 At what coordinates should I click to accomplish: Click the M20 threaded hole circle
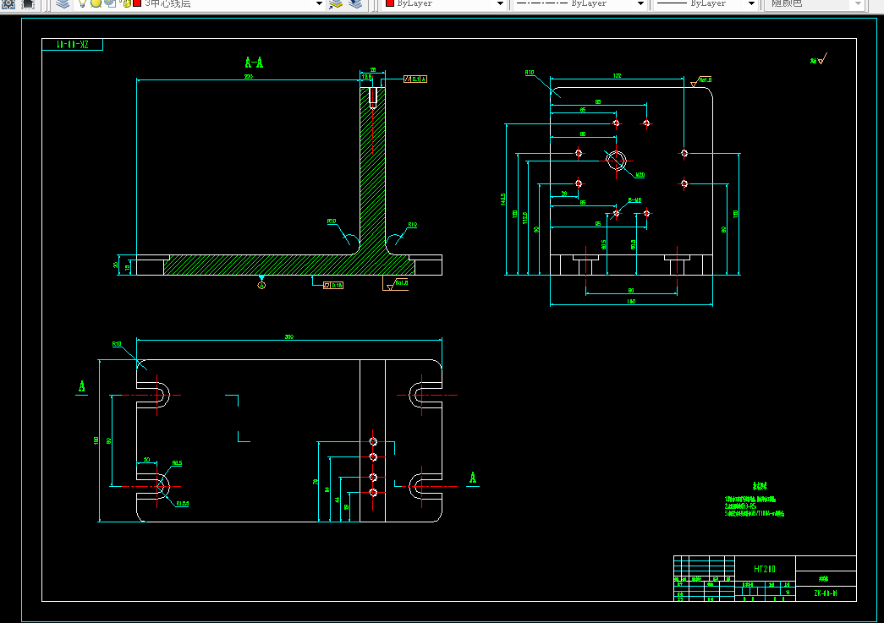pos(616,161)
